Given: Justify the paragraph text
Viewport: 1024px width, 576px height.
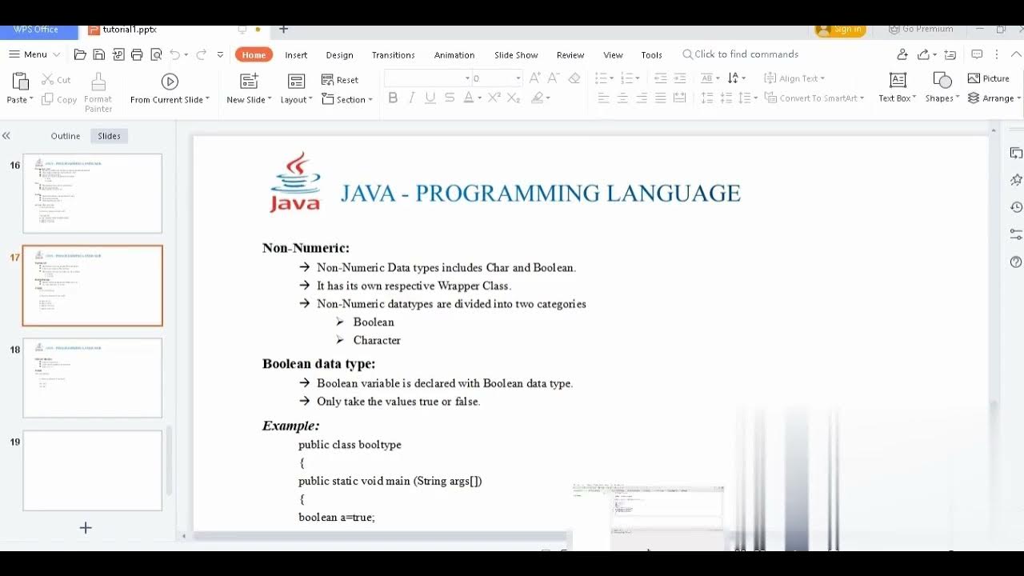Looking at the screenshot, I should pos(660,98).
